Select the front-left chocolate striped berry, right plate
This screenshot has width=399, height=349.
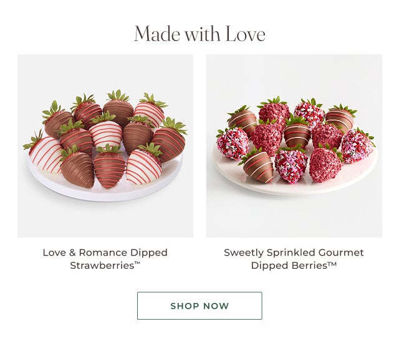(259, 165)
